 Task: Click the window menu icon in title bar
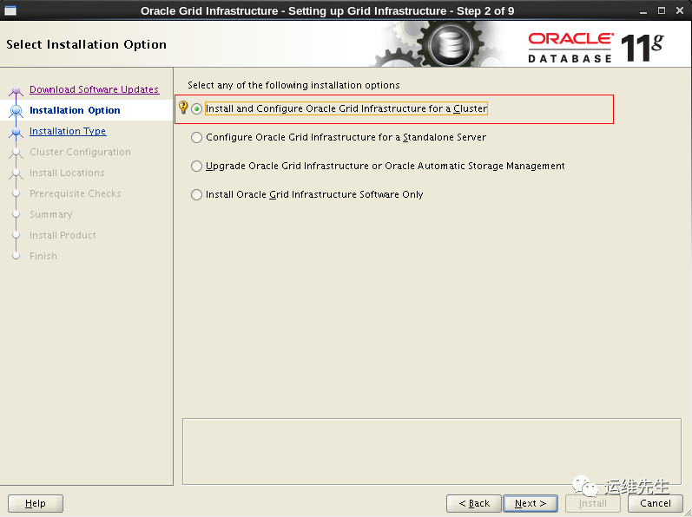(10, 10)
